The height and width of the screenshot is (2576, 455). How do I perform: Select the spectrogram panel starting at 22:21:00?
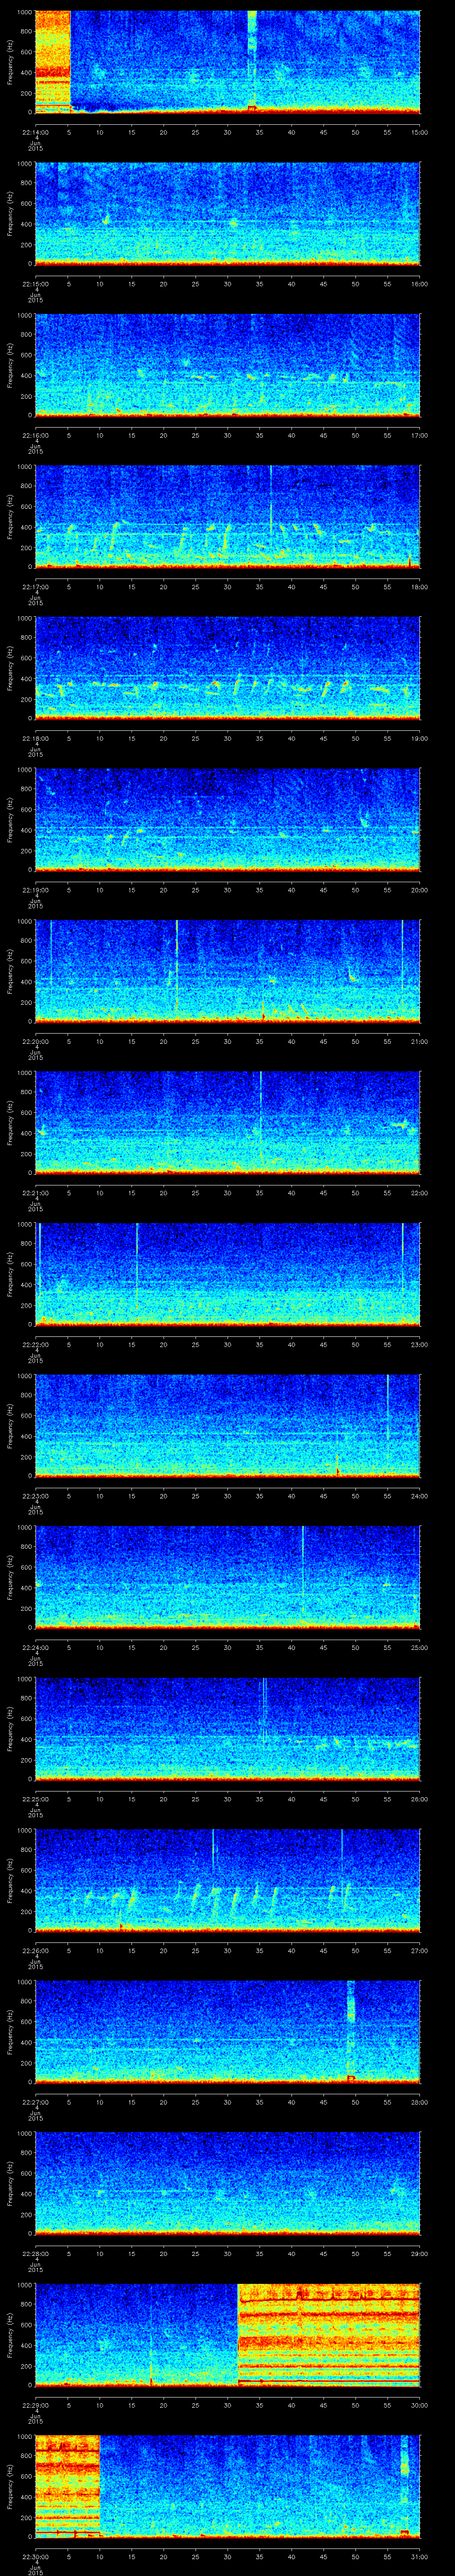coord(228,1123)
